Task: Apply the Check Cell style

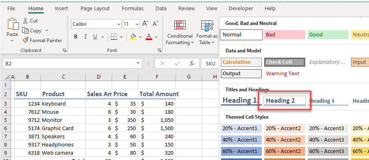Action: [285, 62]
